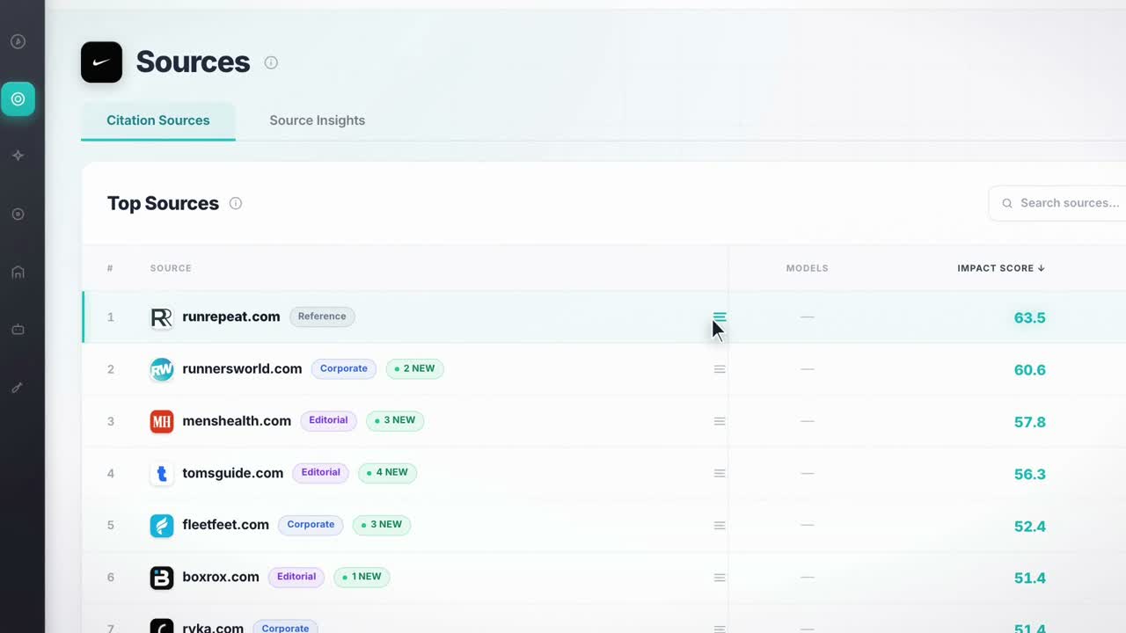Select the 56.3 impact score value
This screenshot has height=633, width=1126.
tap(1029, 474)
